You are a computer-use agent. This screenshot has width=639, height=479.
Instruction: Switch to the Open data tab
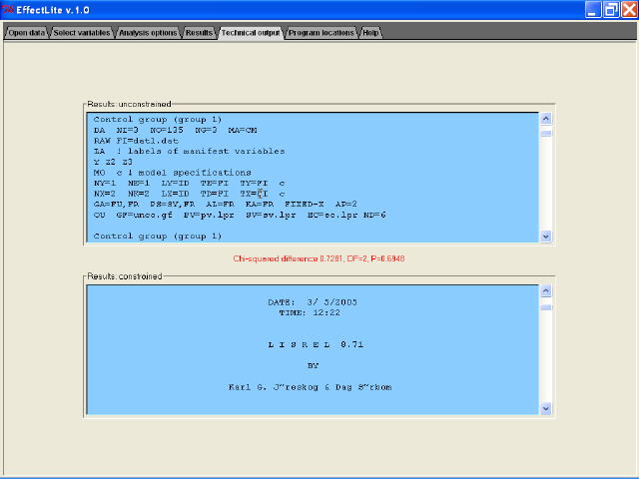pos(26,33)
